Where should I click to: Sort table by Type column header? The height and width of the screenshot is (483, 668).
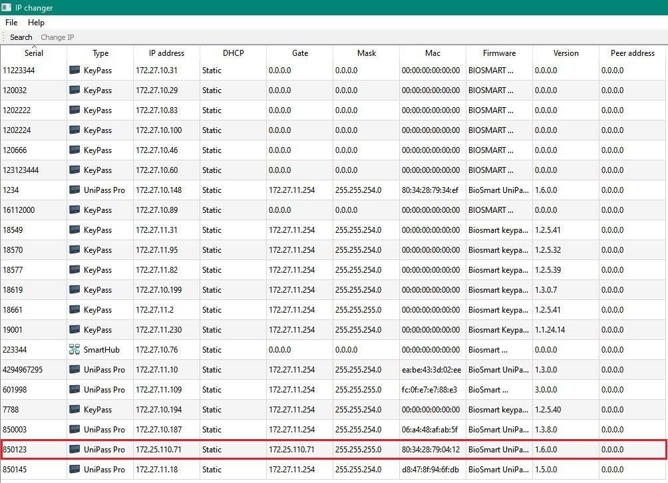click(100, 53)
